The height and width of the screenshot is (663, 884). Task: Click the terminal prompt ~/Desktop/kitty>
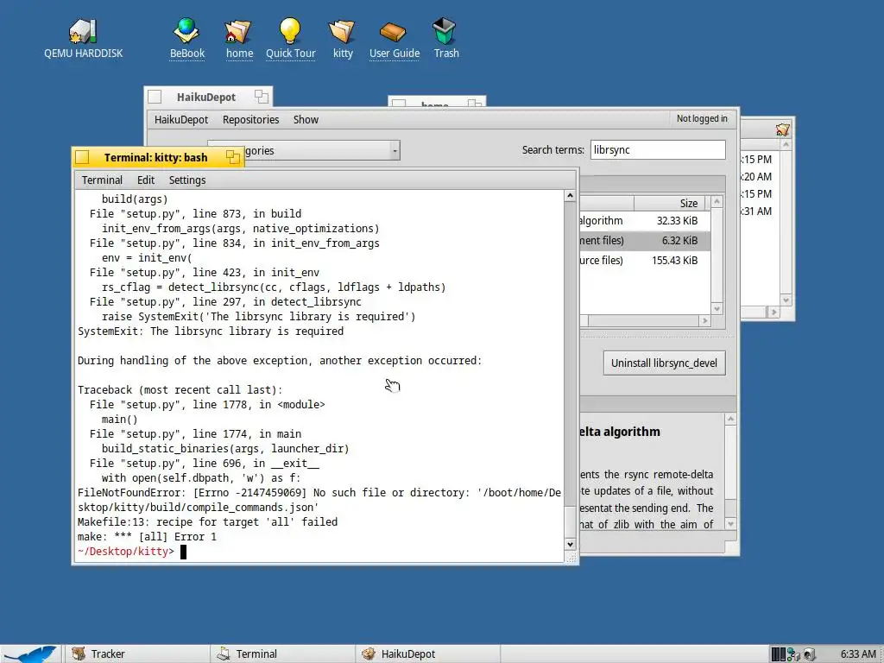pyautogui.click(x=126, y=552)
